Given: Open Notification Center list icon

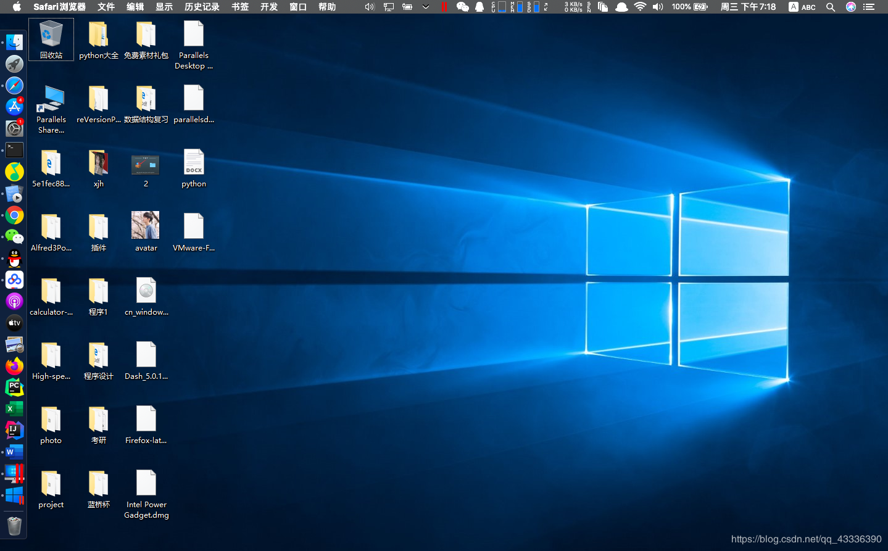Looking at the screenshot, I should [x=869, y=7].
